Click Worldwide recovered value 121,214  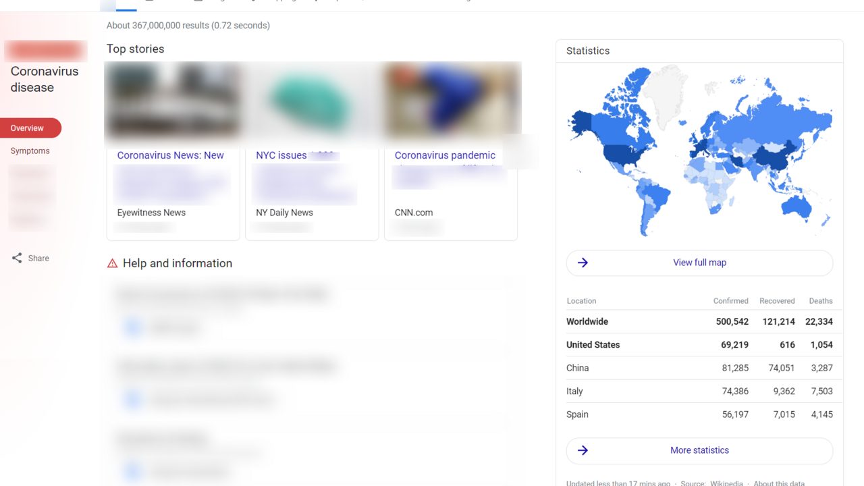click(779, 322)
